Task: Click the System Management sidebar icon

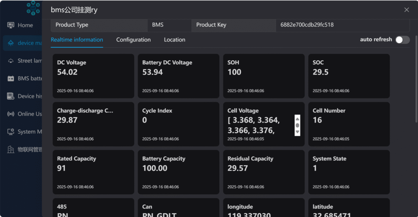Action: tap(11, 132)
